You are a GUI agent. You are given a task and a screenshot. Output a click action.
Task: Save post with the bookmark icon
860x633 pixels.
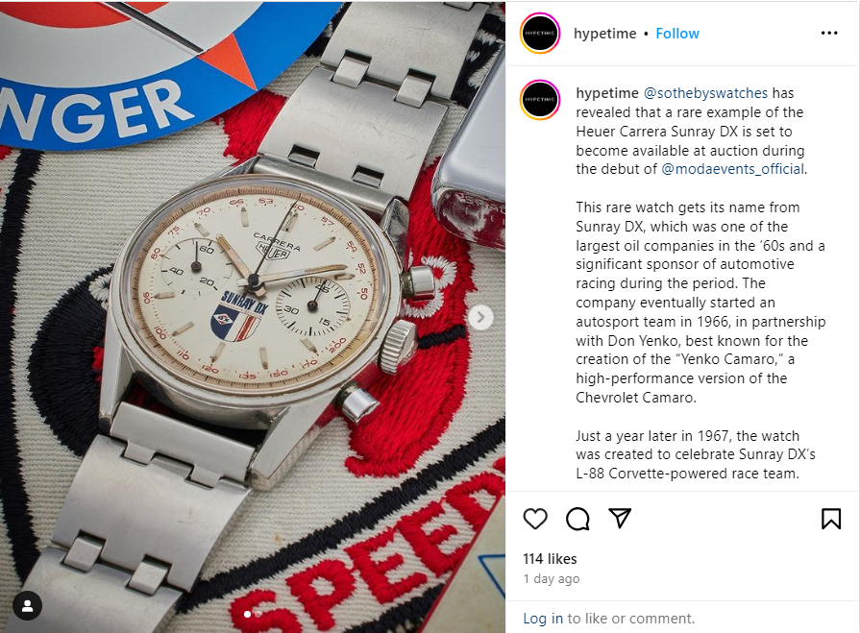click(x=831, y=519)
